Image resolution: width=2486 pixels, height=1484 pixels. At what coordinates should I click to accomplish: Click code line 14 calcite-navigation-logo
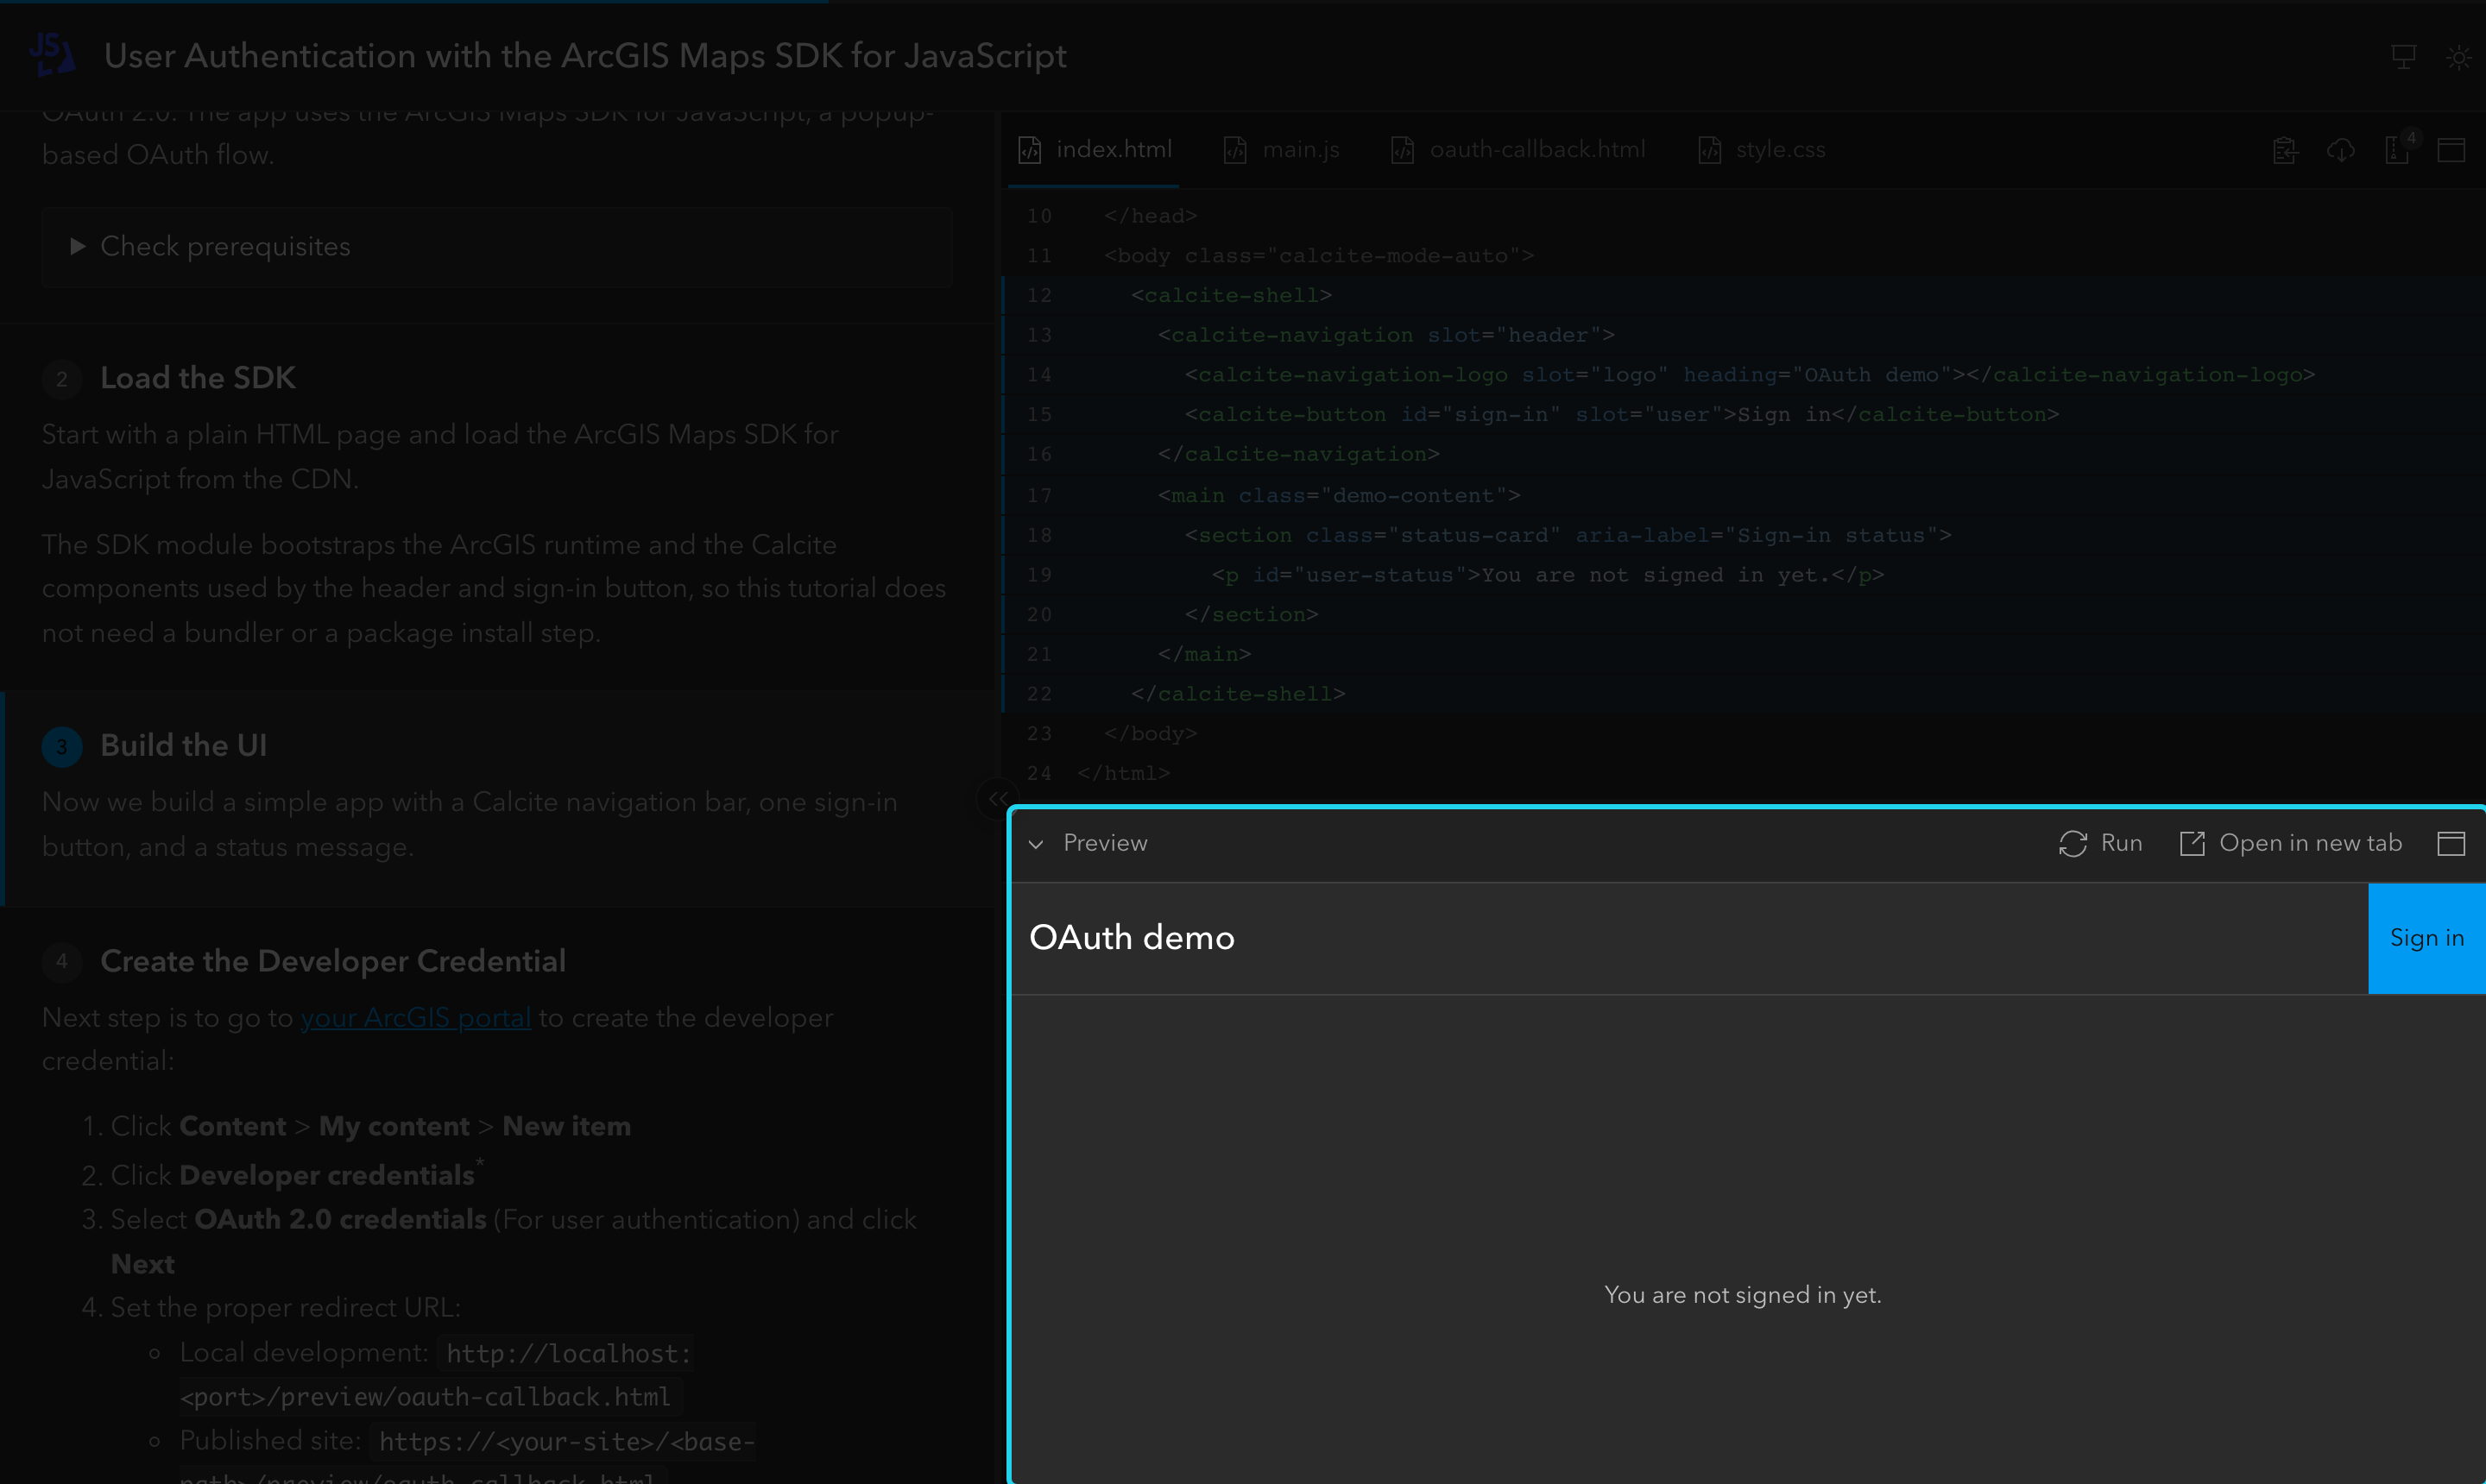(1750, 374)
